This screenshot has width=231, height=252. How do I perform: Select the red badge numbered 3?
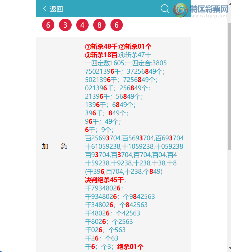65,25
